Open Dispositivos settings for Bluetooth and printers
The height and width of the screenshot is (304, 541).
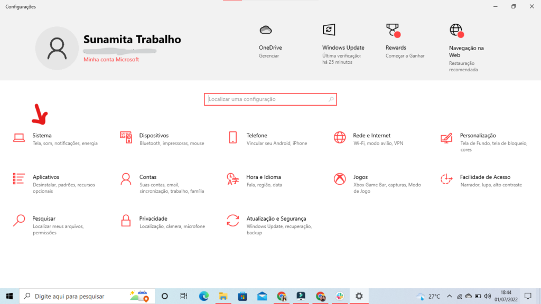(x=154, y=136)
